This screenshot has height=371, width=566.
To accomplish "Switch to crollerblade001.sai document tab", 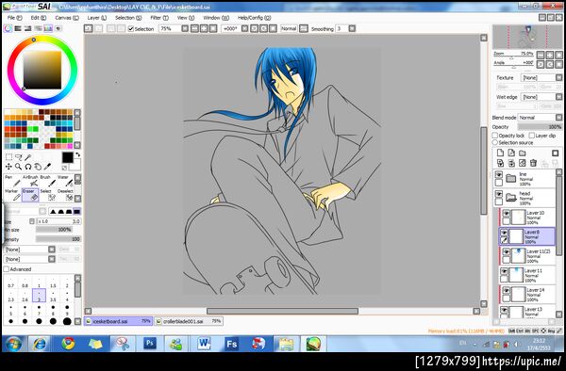I will [x=189, y=321].
